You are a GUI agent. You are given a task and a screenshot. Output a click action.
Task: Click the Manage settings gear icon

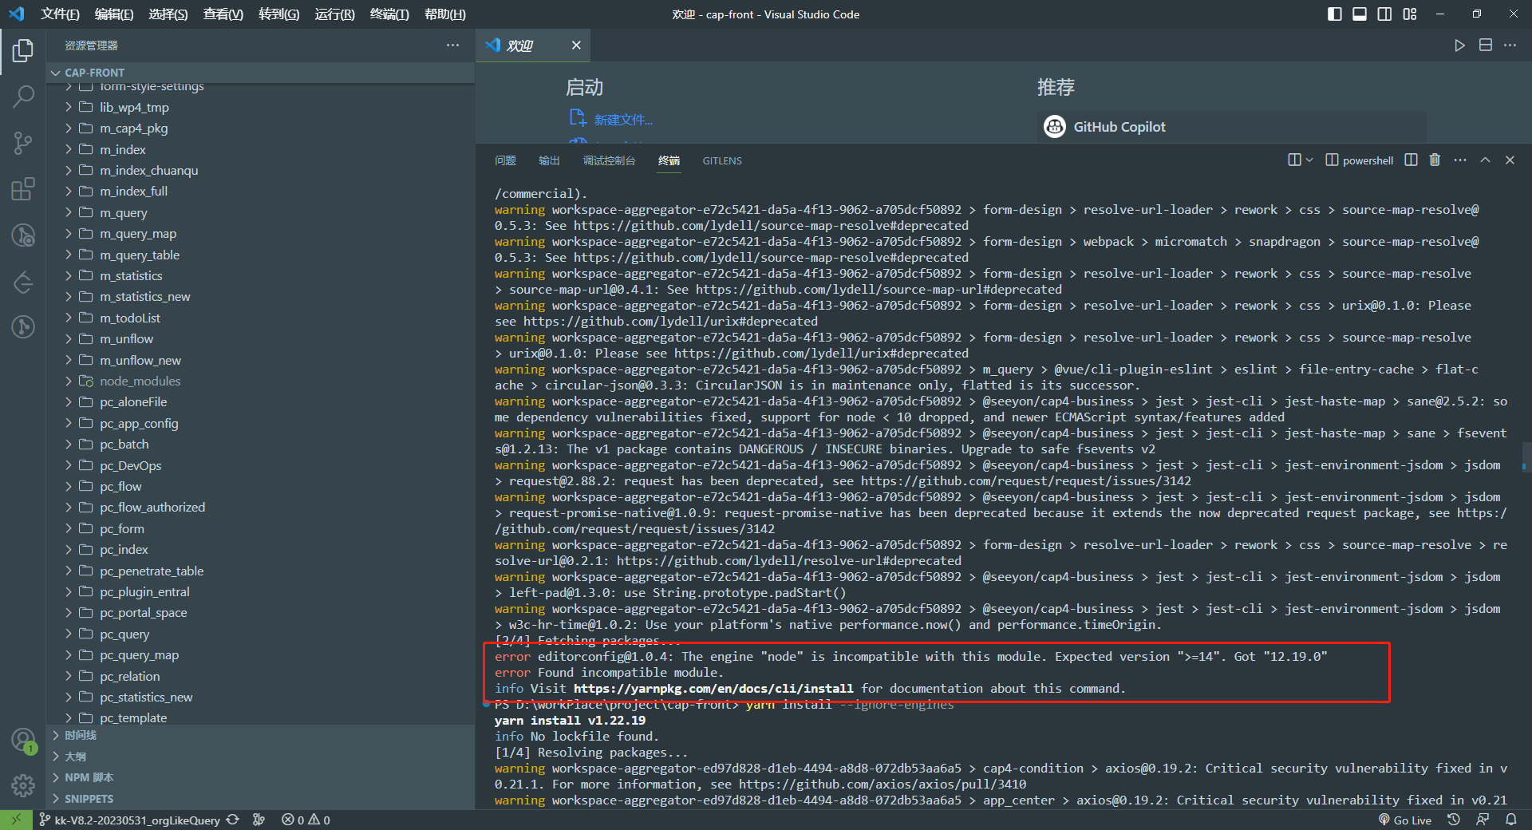(x=23, y=786)
